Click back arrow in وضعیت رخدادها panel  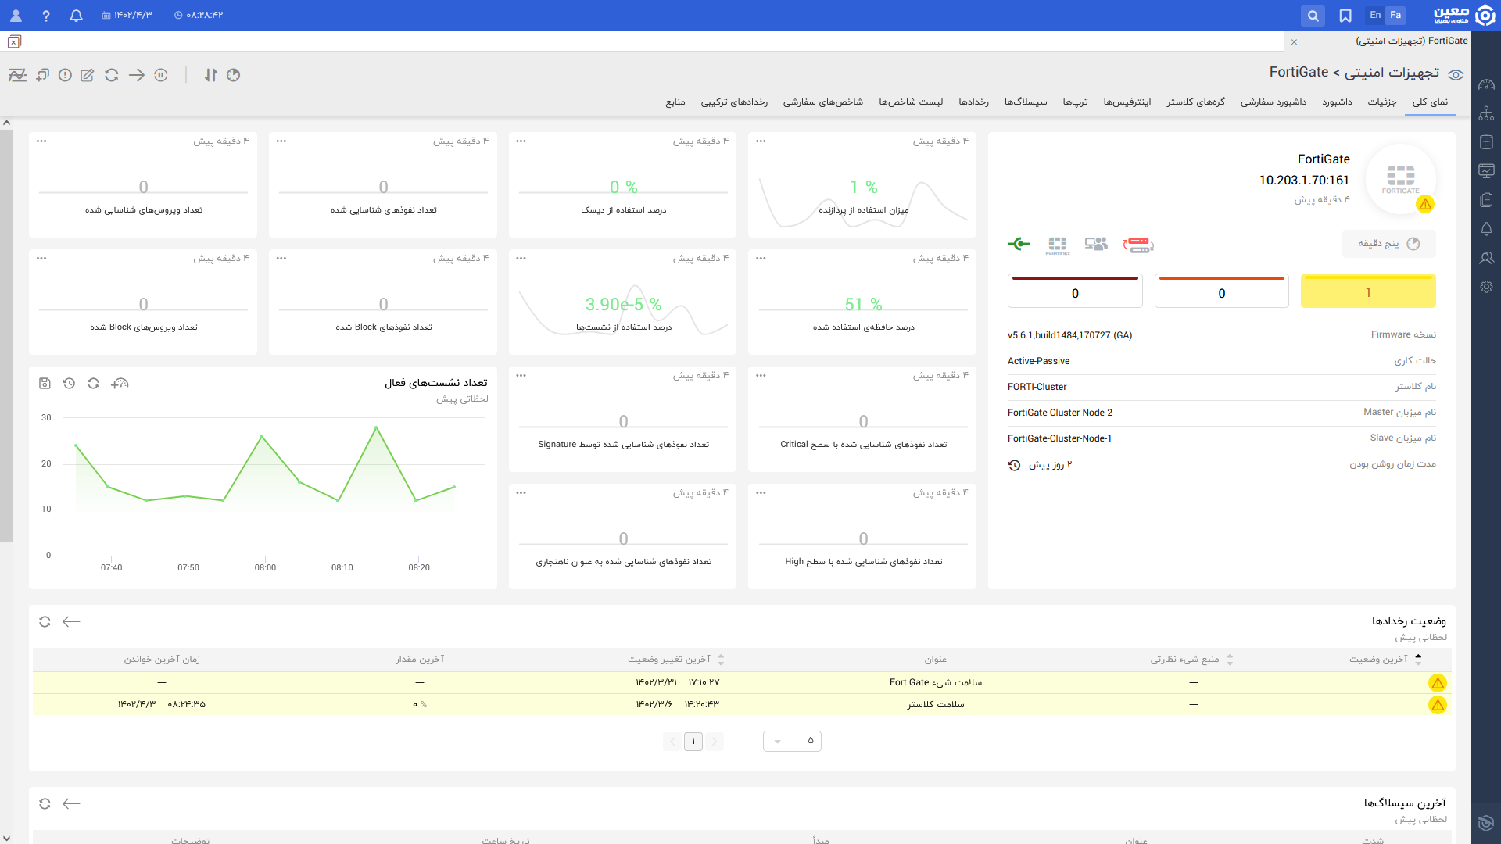point(71,622)
